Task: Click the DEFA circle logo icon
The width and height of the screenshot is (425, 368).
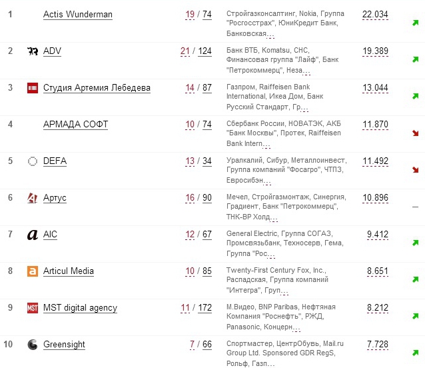Action: 32,161
